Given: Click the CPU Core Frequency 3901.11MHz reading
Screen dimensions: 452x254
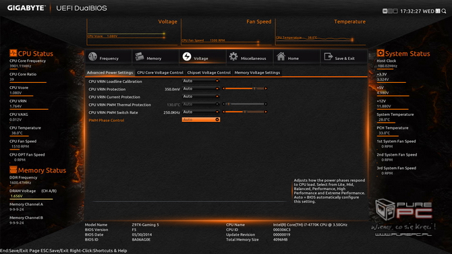Looking at the screenshot, I should coord(20,66).
